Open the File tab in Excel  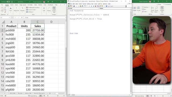click(x=2, y=5)
